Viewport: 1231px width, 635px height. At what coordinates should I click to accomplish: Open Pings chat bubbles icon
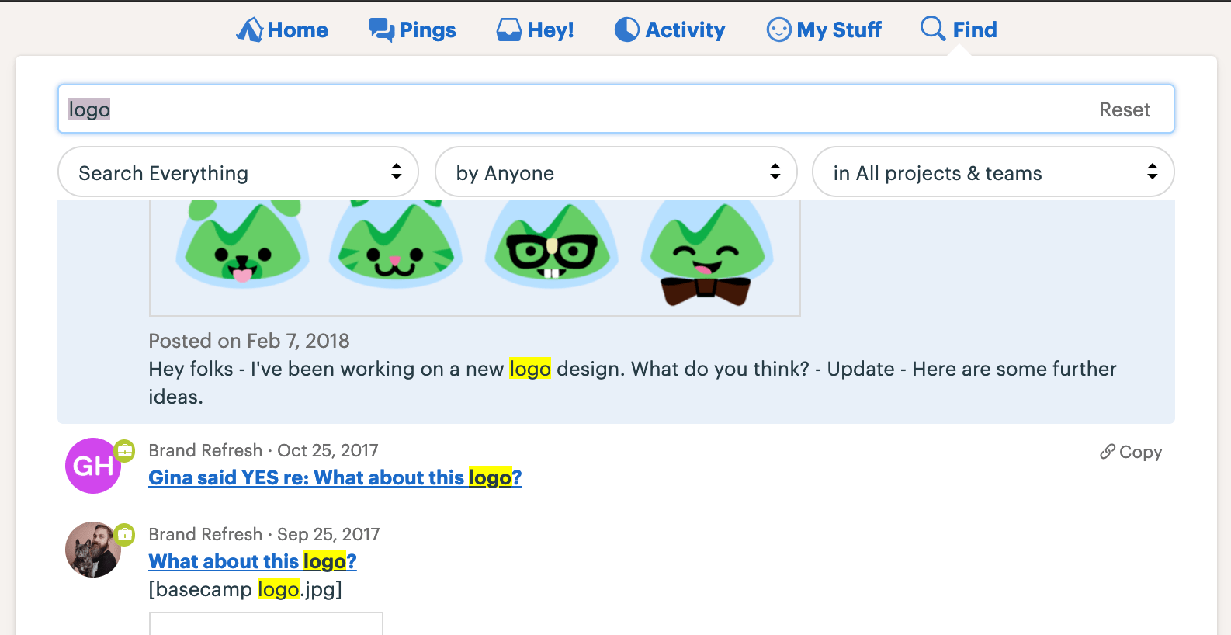click(x=381, y=29)
